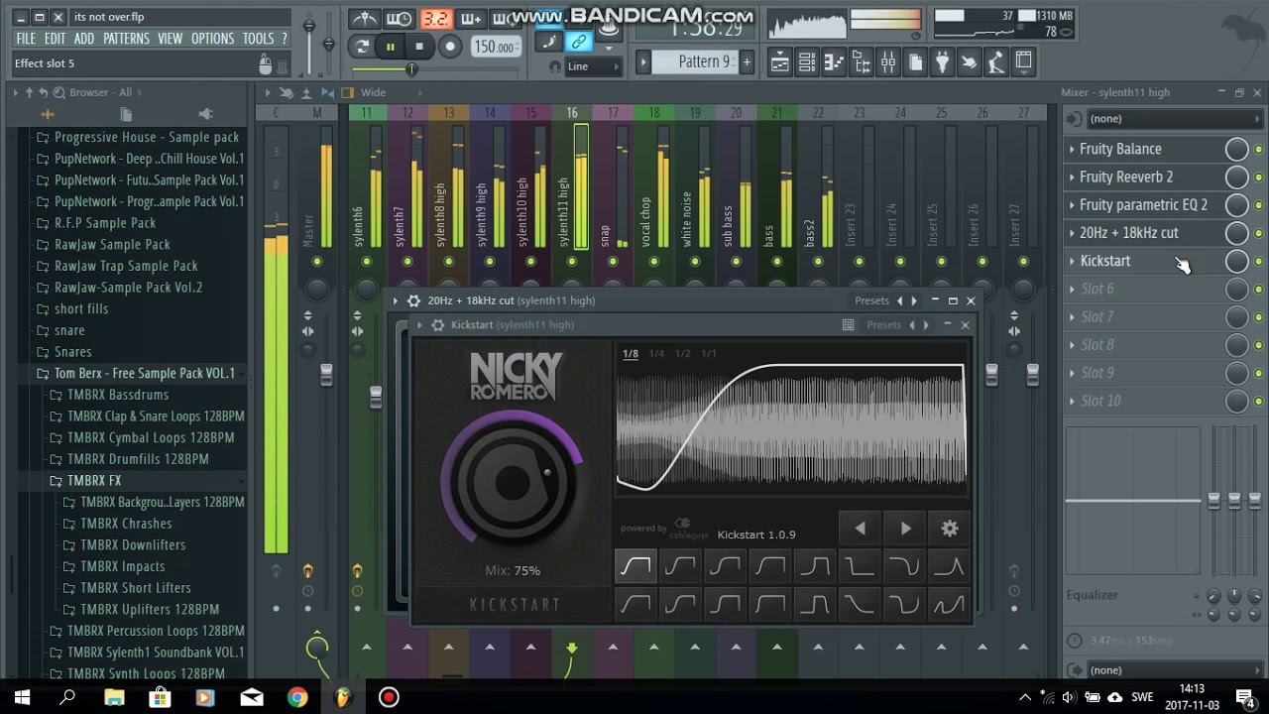Screen dimensions: 1269x714
Task: Open 20Hz + 18kHz cut plugin options gear
Action: [x=413, y=300]
